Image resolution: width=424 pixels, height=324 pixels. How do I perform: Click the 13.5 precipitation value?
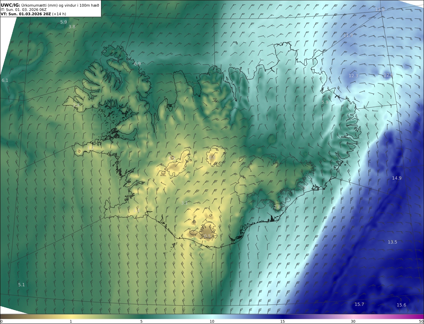pos(393,242)
